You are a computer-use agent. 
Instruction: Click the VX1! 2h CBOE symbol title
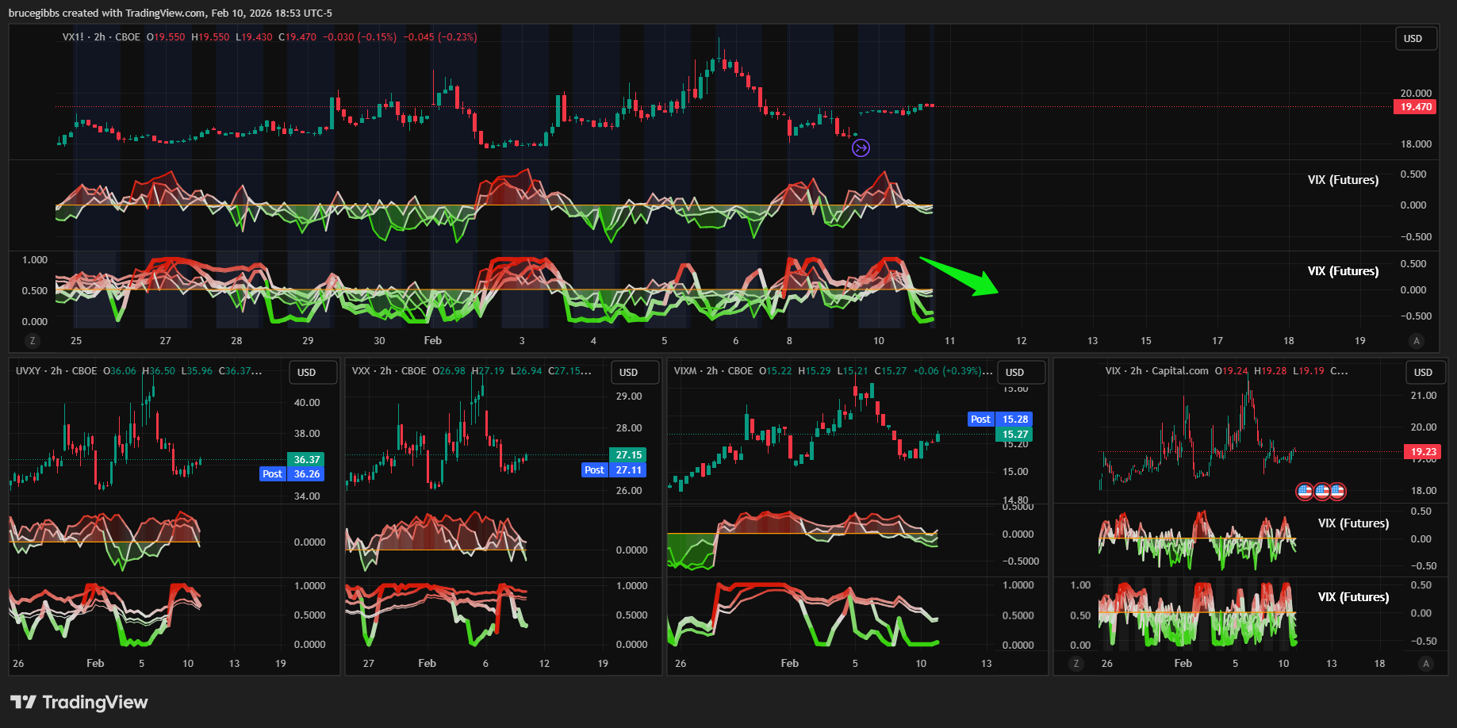point(101,37)
